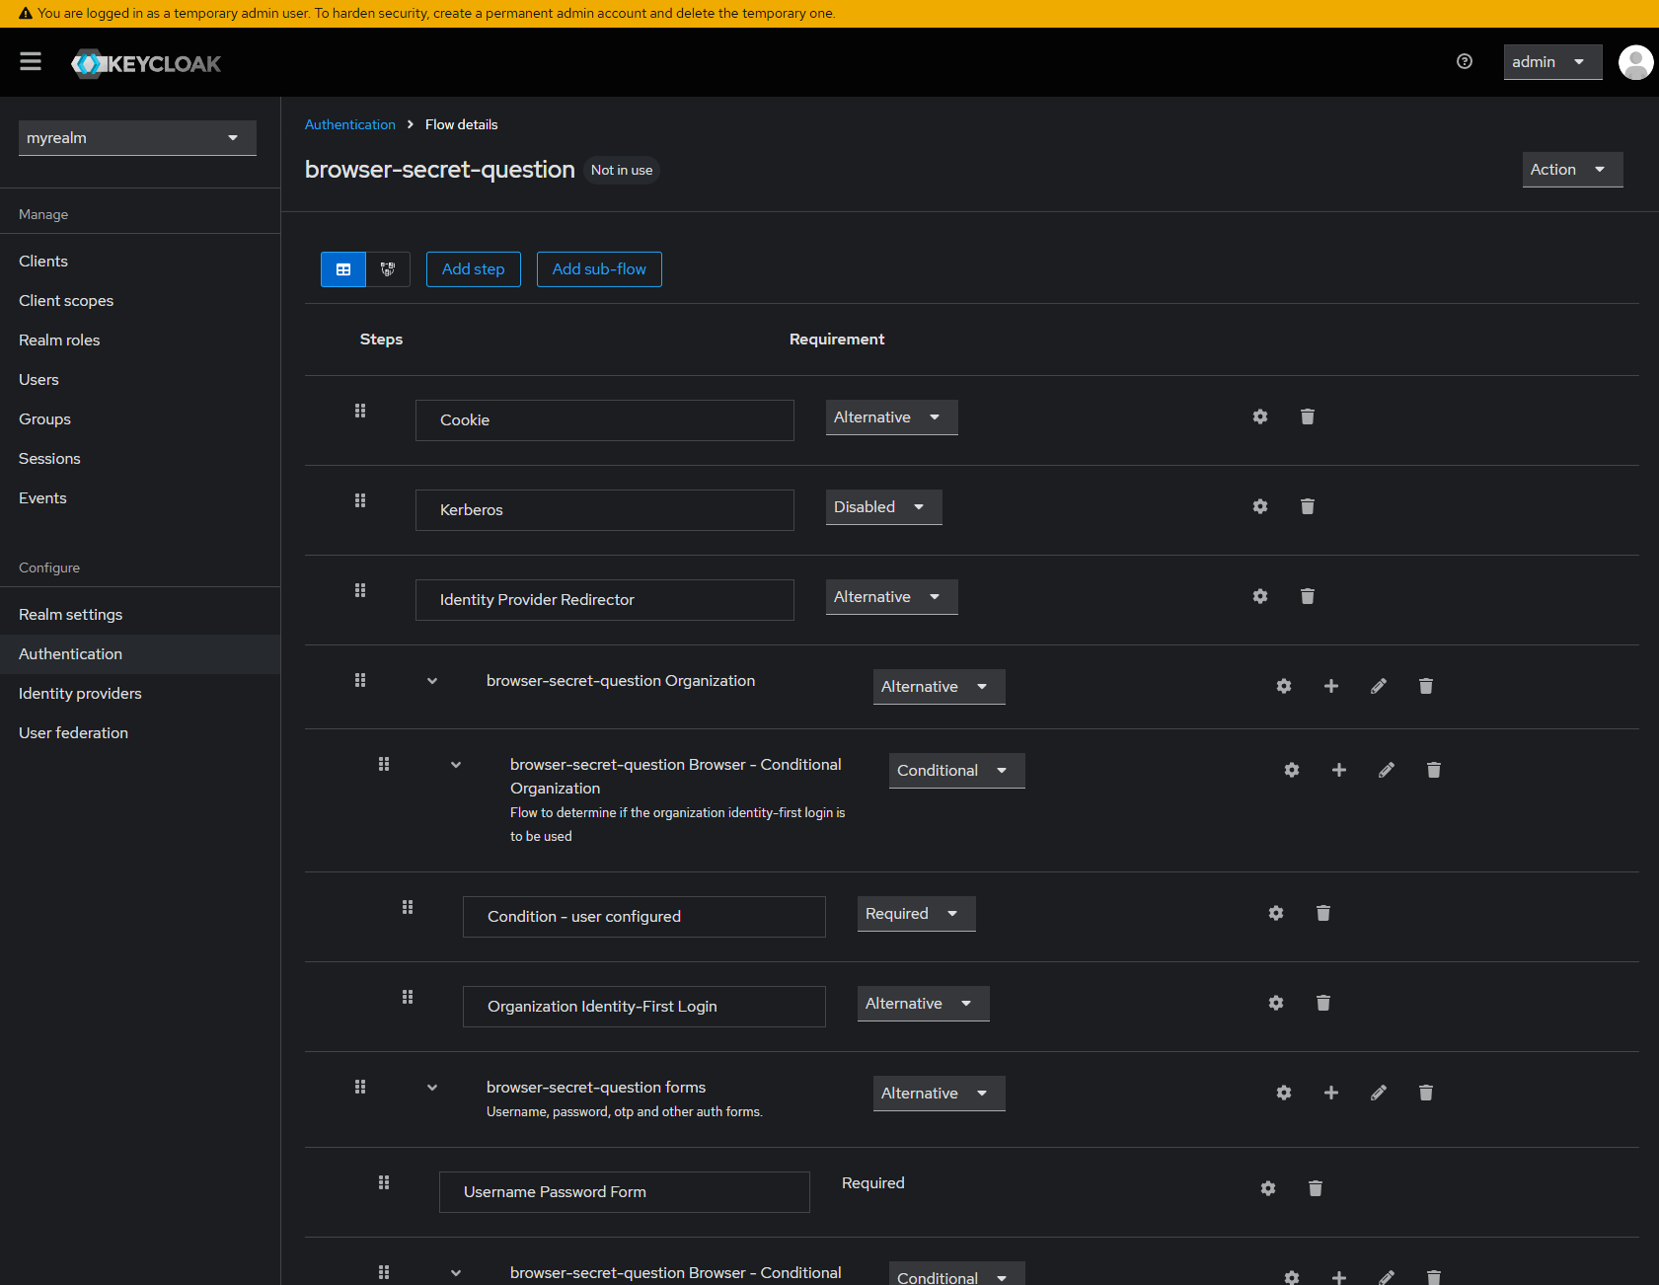Collapse the Conditional Organization sub-flow

(456, 765)
